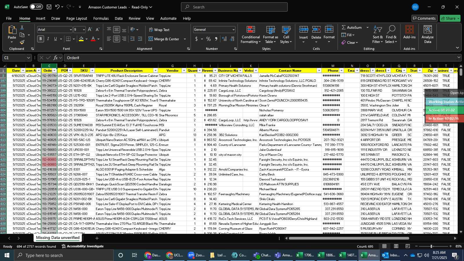Open Google Chrome Das... in taskbar
The height and width of the screenshot is (261, 464).
pos(153,255)
